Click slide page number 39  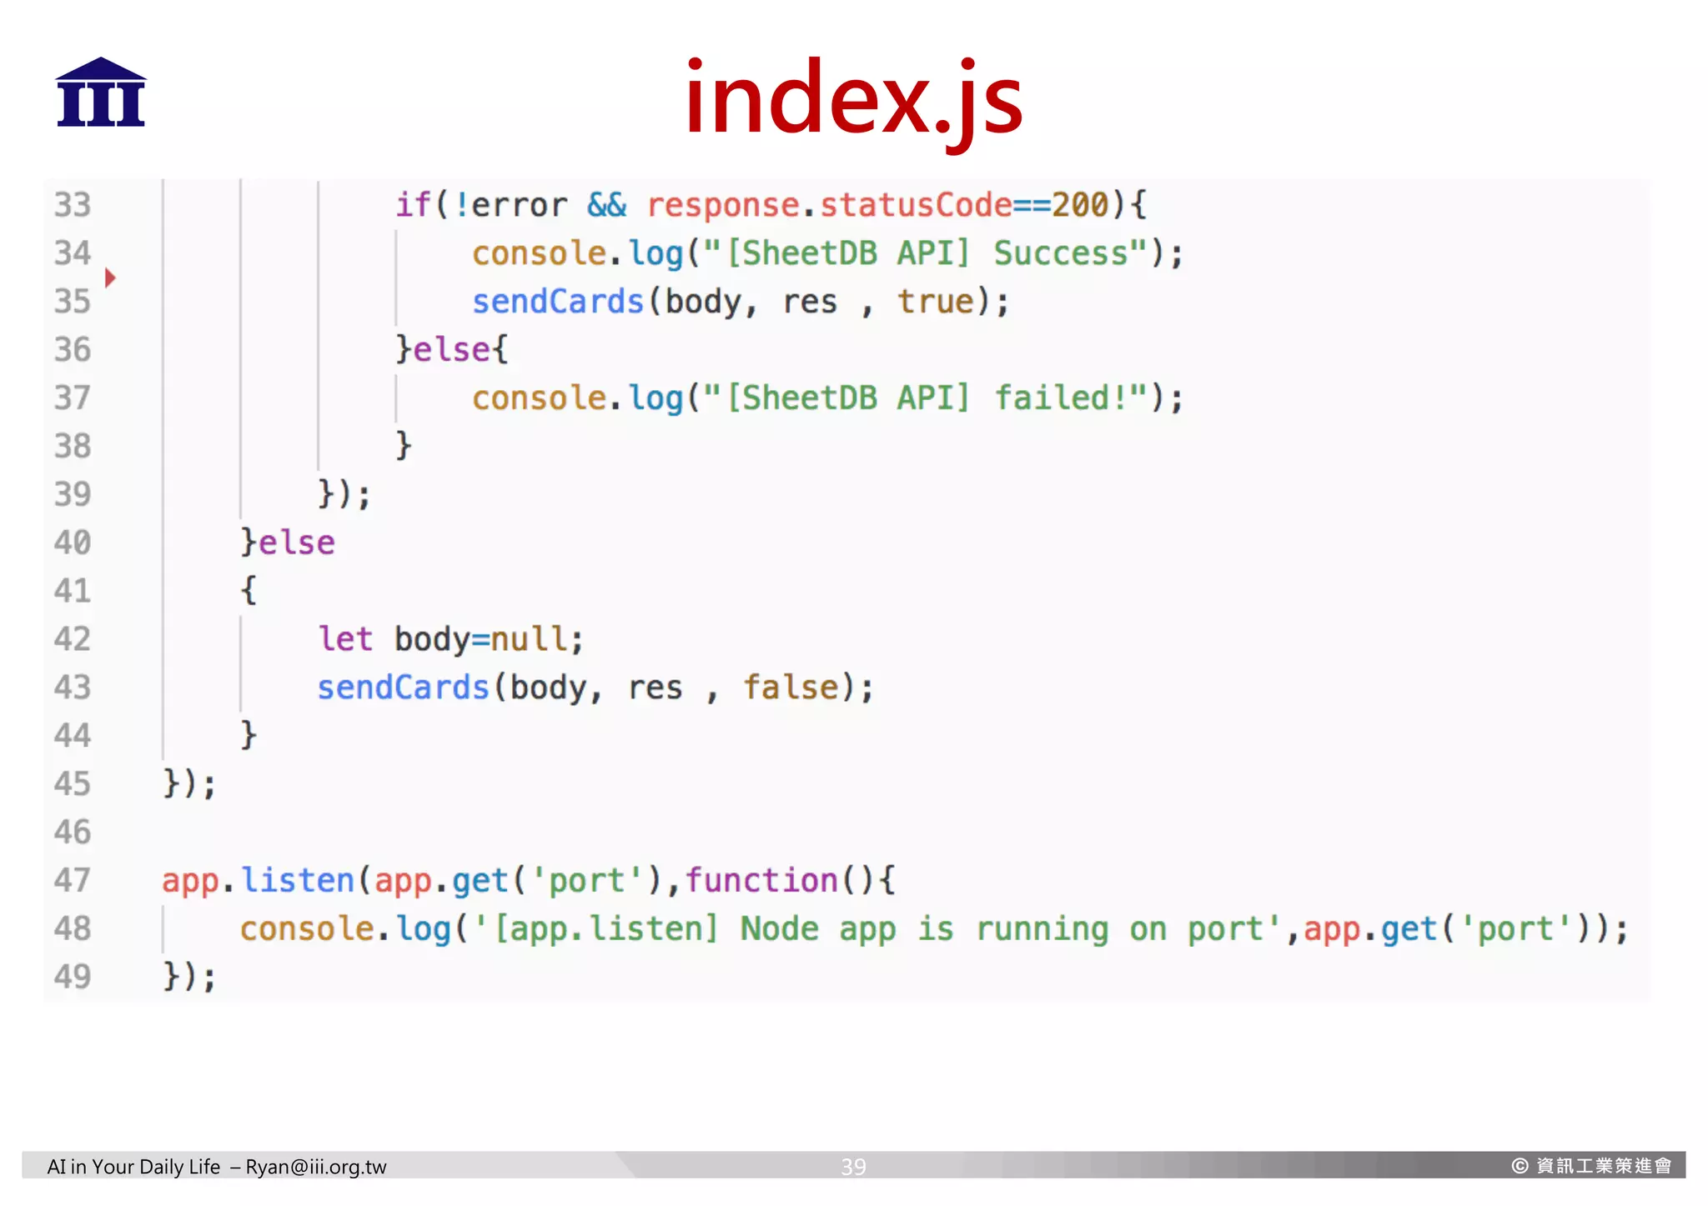click(853, 1167)
